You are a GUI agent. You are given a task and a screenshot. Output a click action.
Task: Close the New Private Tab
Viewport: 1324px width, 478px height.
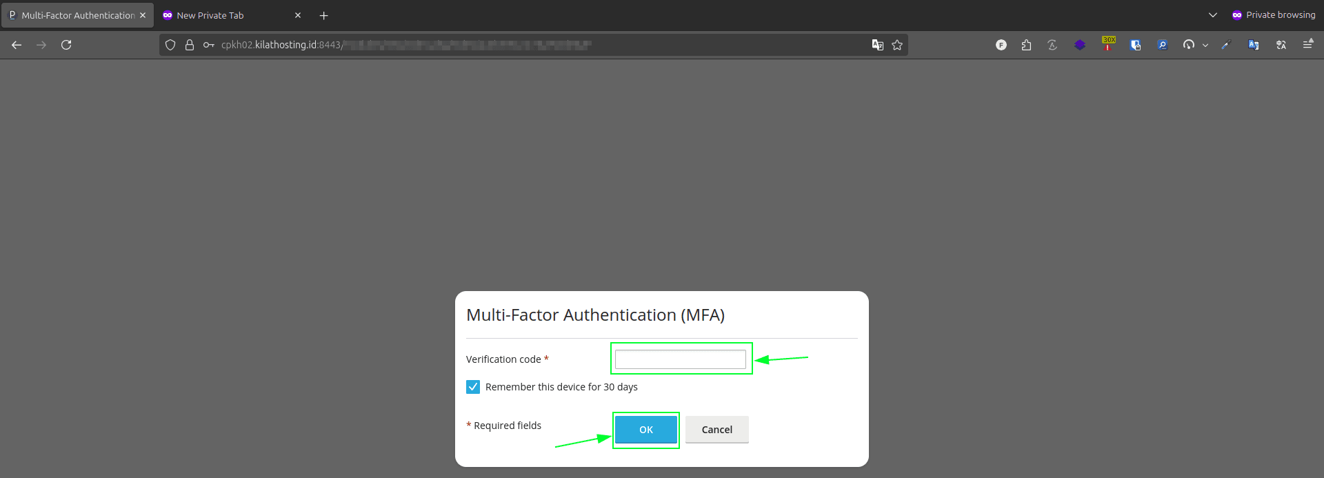point(298,15)
